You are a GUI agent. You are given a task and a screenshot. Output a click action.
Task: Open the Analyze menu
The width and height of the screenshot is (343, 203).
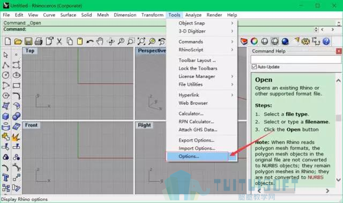point(193,15)
